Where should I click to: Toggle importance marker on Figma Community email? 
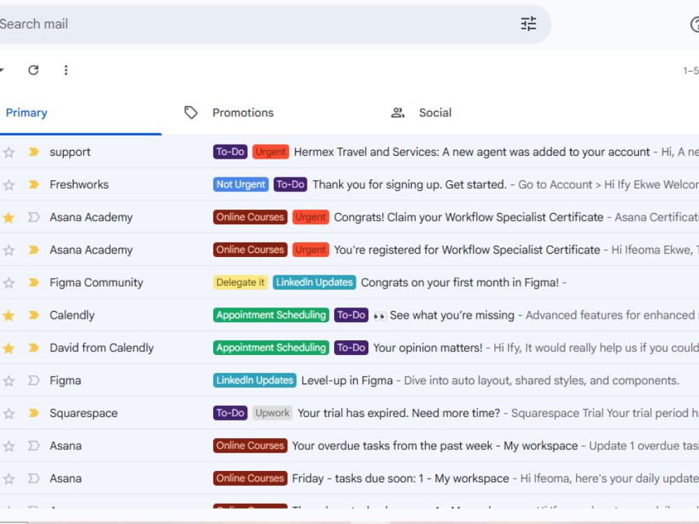click(34, 282)
